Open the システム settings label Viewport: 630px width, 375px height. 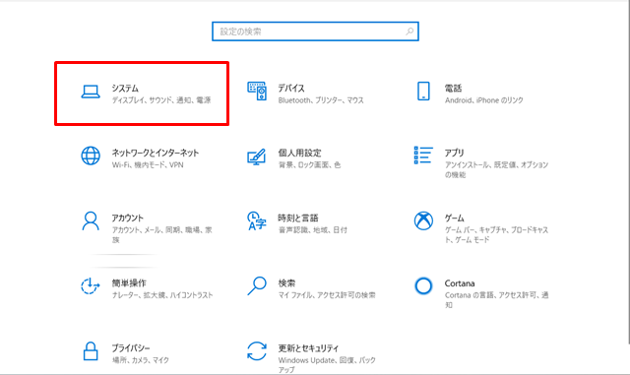pos(125,88)
